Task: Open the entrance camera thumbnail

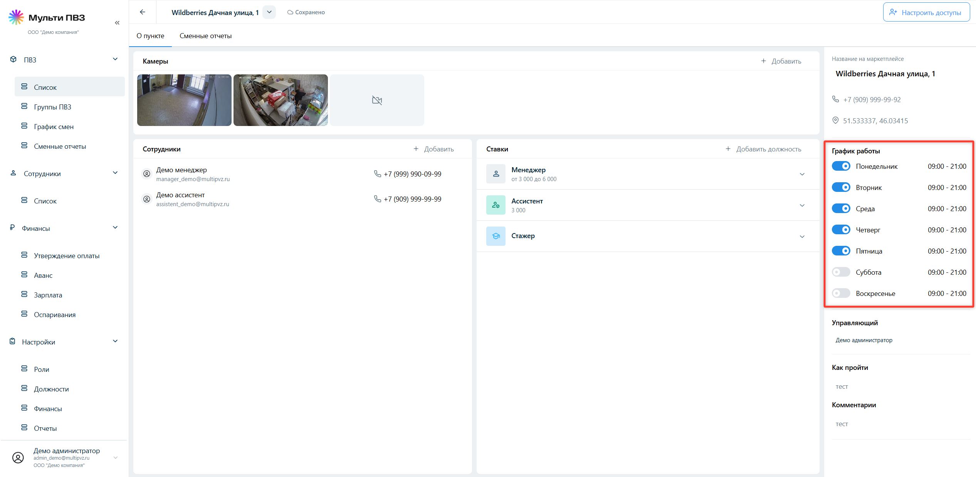Action: (x=184, y=100)
